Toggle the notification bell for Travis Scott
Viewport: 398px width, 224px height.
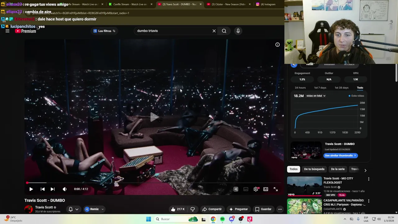(71, 209)
